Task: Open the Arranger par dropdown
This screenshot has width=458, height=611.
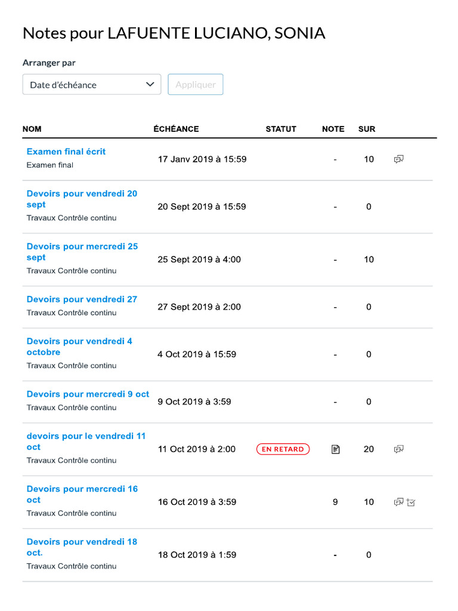Action: click(92, 85)
